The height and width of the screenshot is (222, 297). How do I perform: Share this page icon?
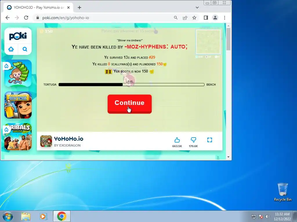pyautogui.click(x=185, y=18)
